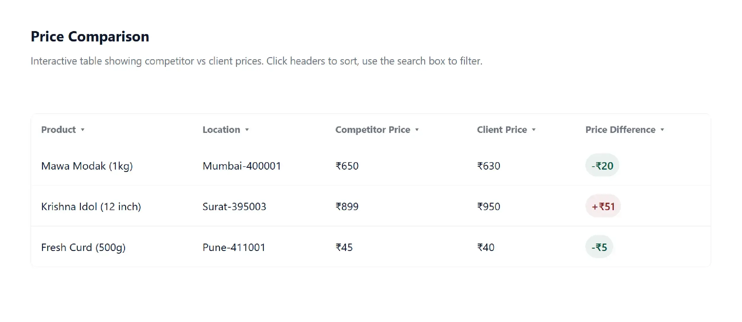742x322 pixels.
Task: Click the sort arrow next to Product
Action: (x=83, y=130)
